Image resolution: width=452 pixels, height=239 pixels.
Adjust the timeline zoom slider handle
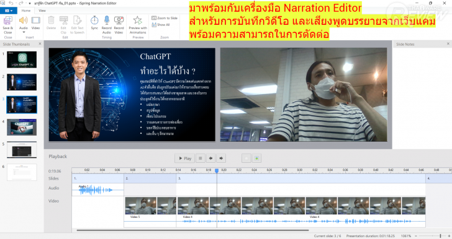pos(440,236)
